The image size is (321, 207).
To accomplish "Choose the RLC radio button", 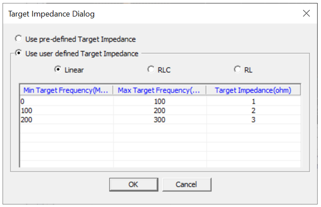I will tap(150, 69).
